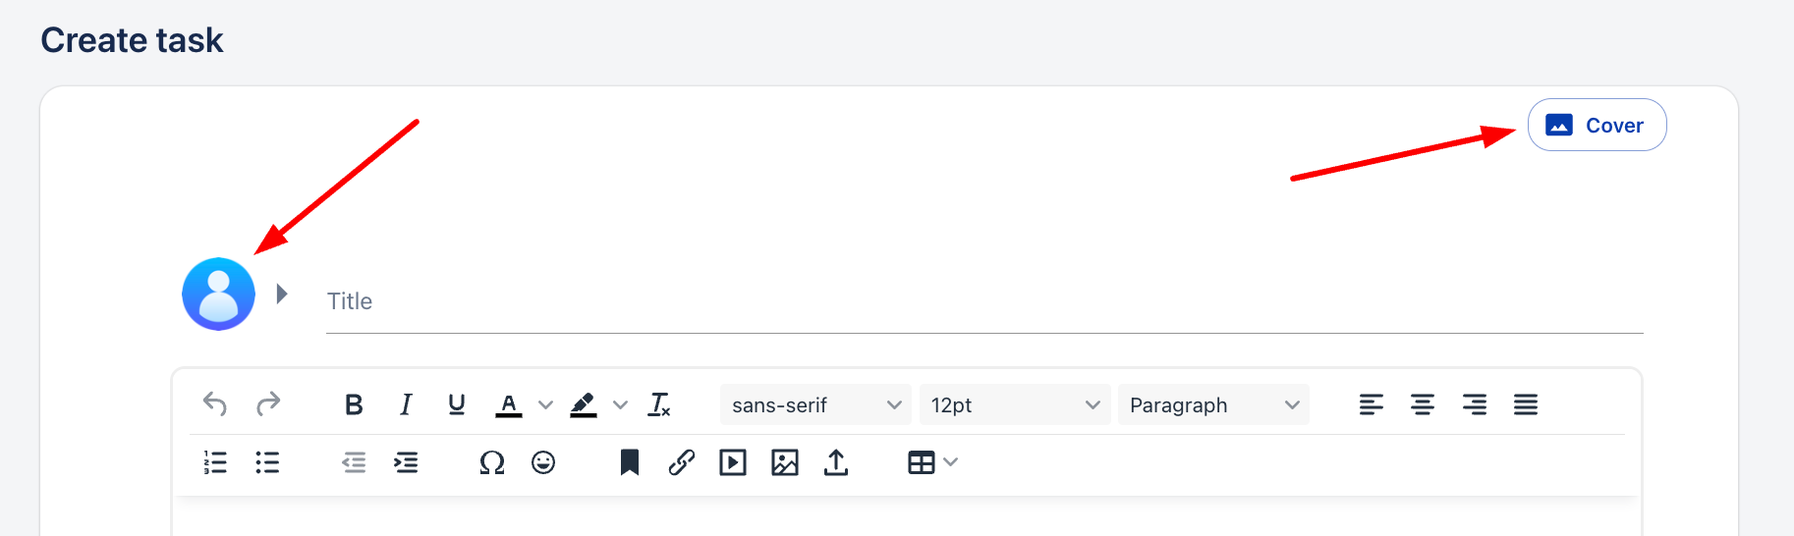Clear formatting from selected text
This screenshot has width=1794, height=536.
pos(659,404)
